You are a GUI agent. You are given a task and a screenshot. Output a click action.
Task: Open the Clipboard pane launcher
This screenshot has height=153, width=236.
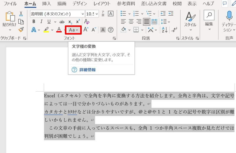pyautogui.click(x=25, y=38)
